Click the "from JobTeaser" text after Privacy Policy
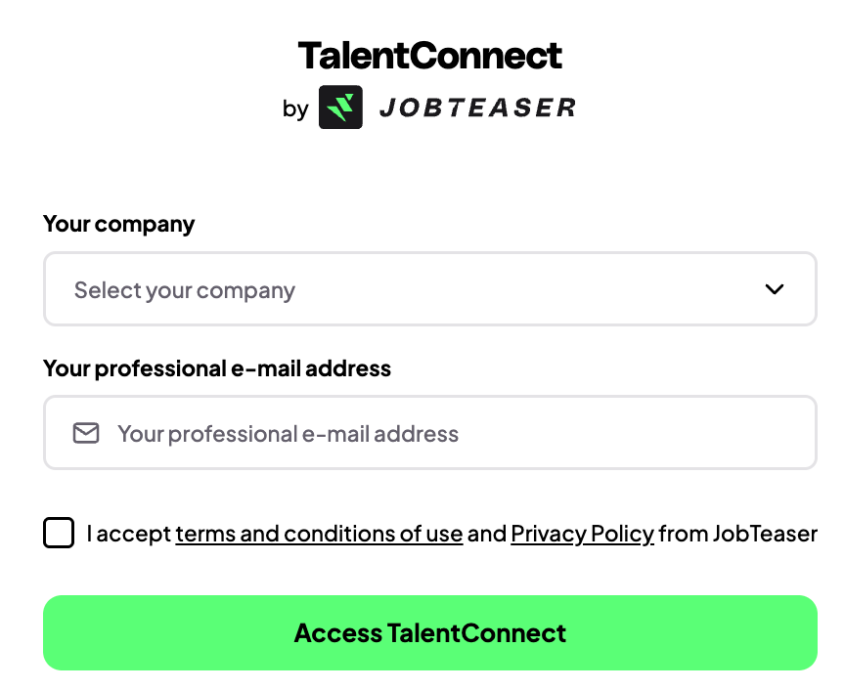 tap(737, 534)
